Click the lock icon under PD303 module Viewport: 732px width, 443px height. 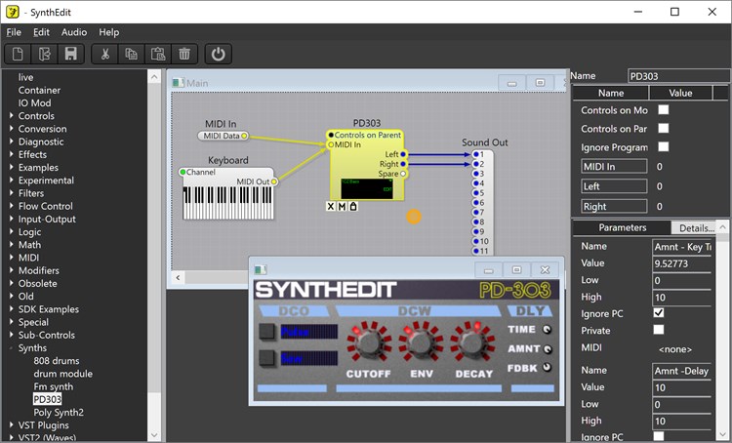pos(353,206)
